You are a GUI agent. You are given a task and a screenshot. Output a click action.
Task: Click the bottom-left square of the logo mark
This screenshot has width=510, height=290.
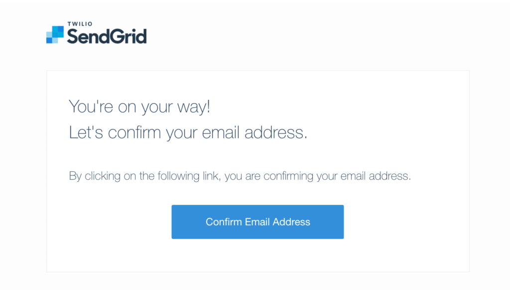coord(49,40)
